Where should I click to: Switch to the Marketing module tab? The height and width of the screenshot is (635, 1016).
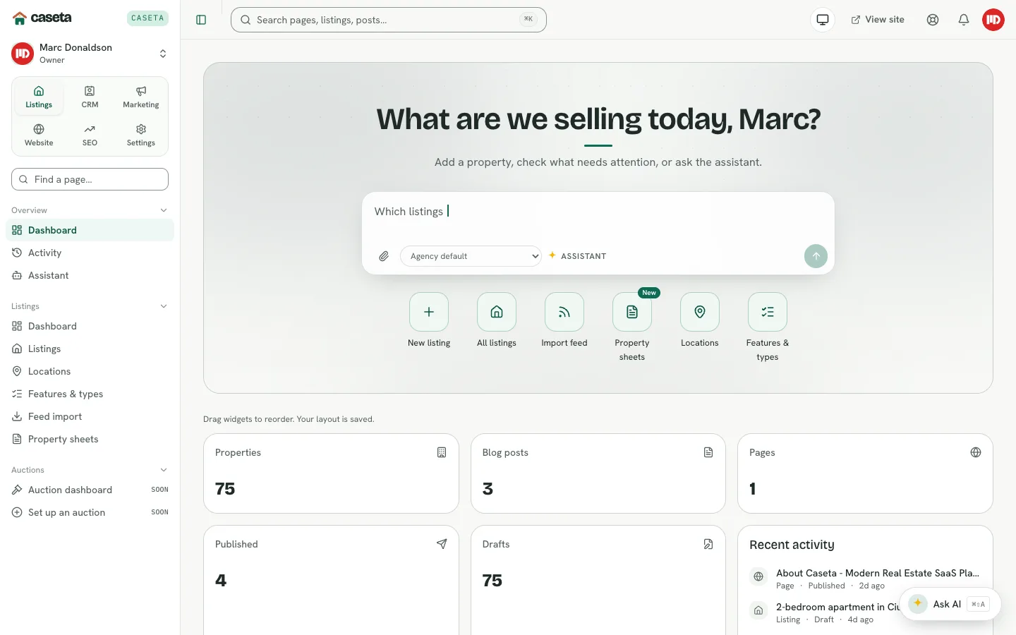pyautogui.click(x=141, y=97)
